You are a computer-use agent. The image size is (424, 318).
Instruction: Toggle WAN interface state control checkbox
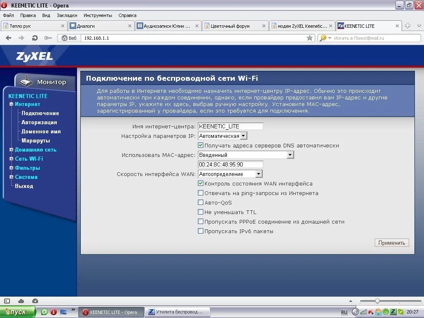point(201,183)
